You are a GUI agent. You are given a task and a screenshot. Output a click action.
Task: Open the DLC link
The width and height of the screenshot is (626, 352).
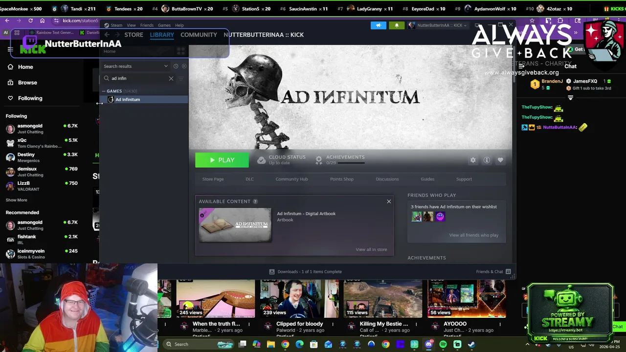249,179
